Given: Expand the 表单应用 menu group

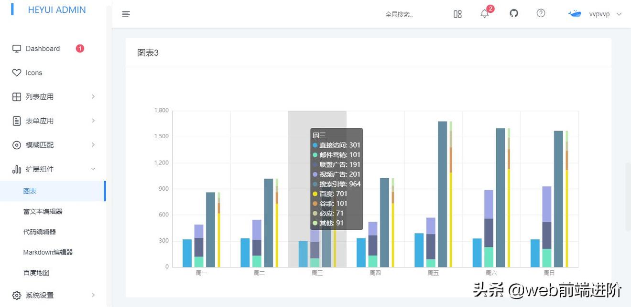Looking at the screenshot, I should [41, 121].
